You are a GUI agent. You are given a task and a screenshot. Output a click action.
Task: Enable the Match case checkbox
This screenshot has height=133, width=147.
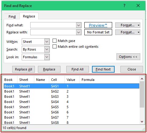(54, 41)
